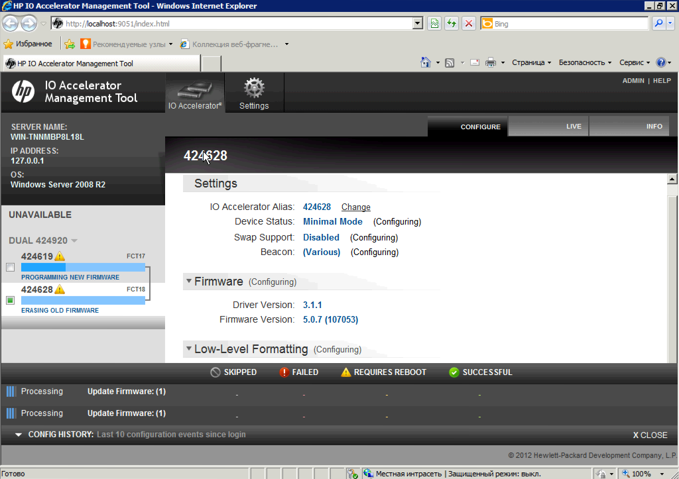This screenshot has height=479, width=679.
Task: Click the RSS feeds icon
Action: (450, 63)
